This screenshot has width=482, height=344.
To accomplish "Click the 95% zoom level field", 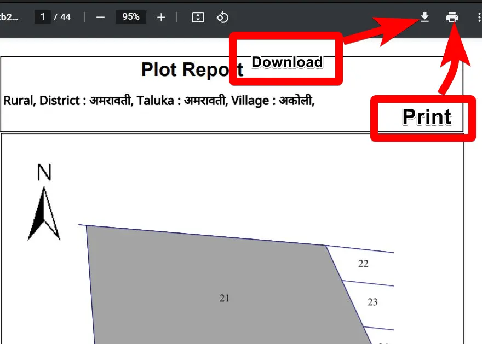I will tap(131, 17).
